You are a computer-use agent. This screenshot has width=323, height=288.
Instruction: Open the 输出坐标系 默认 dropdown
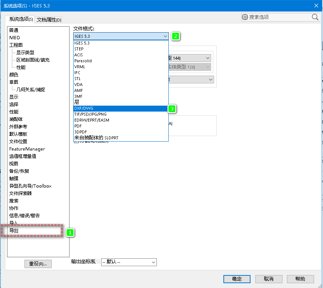129,262
